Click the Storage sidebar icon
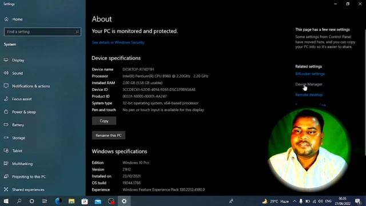The height and width of the screenshot is (206, 366). (x=6, y=138)
